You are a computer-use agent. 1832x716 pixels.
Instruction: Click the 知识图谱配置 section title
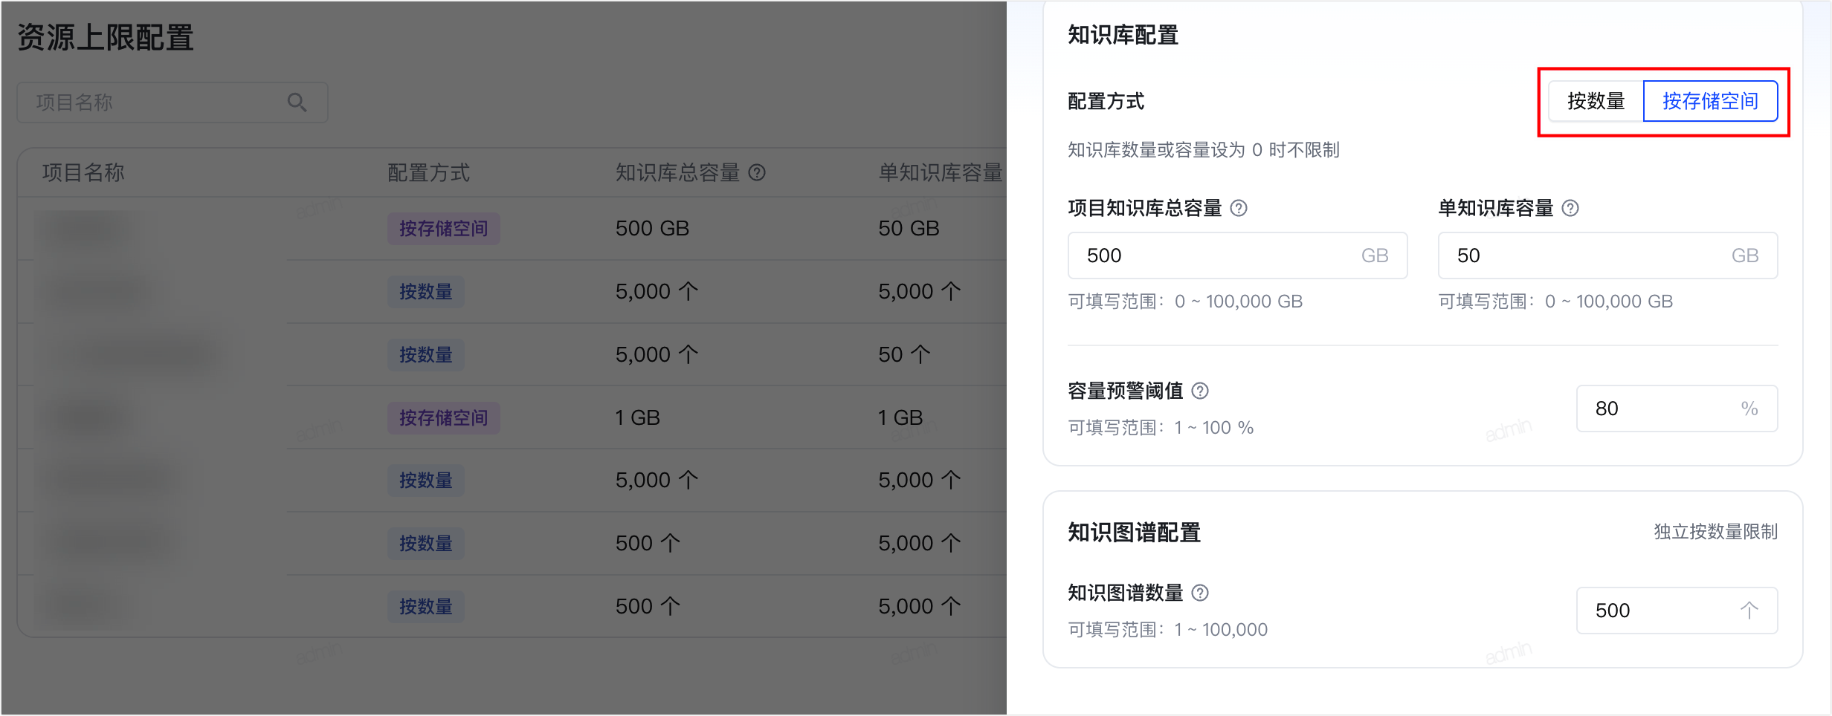click(1135, 533)
